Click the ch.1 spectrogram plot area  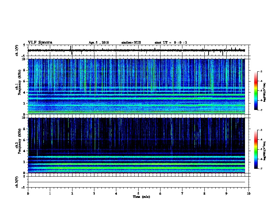136,87
